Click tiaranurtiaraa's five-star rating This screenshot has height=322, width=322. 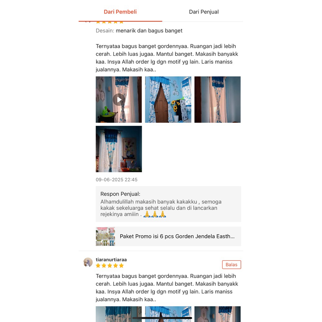[x=110, y=265]
